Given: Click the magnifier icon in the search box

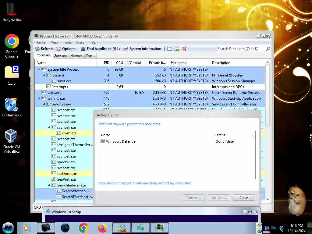Looking at the screenshot, I should pyautogui.click(x=268, y=48).
